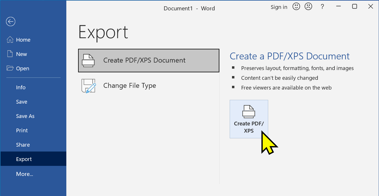Choose Save in the sidebar
Viewport: 379px width, 196px height.
[33, 102]
